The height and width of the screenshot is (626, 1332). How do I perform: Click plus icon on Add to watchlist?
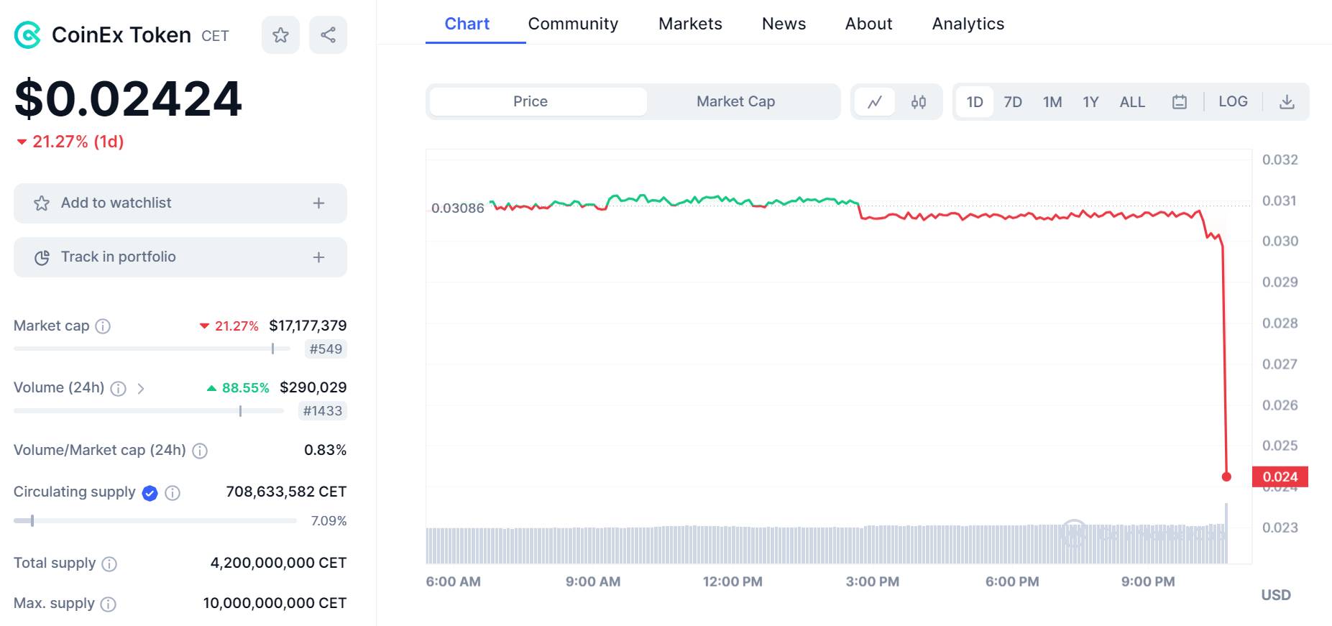pyautogui.click(x=319, y=203)
